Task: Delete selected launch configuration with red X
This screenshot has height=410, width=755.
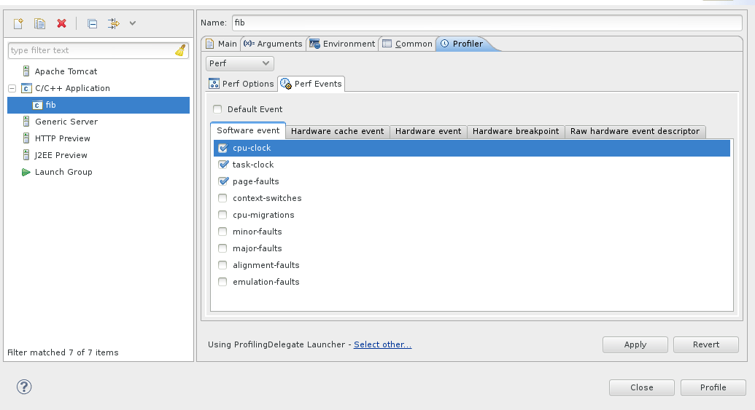Action: pyautogui.click(x=61, y=23)
